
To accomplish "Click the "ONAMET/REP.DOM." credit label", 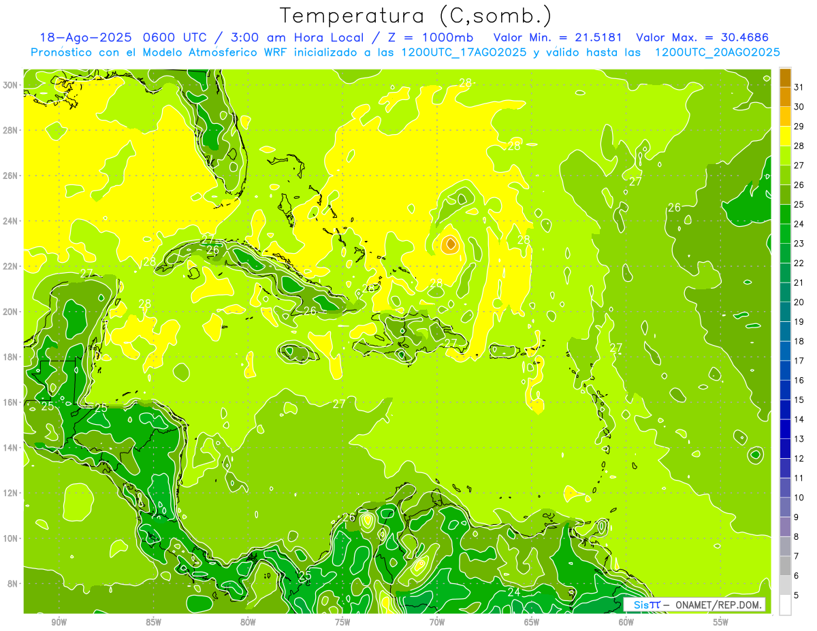I will click(720, 604).
